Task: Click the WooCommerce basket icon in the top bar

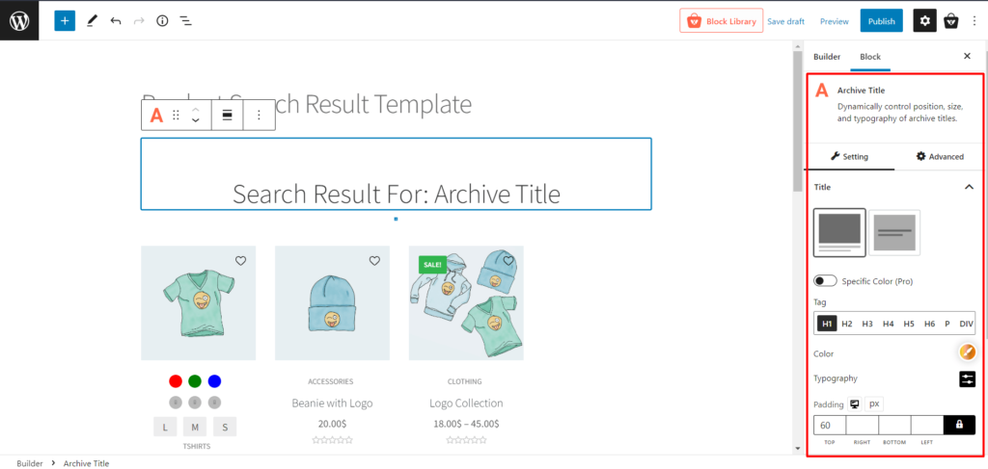Action: point(951,20)
